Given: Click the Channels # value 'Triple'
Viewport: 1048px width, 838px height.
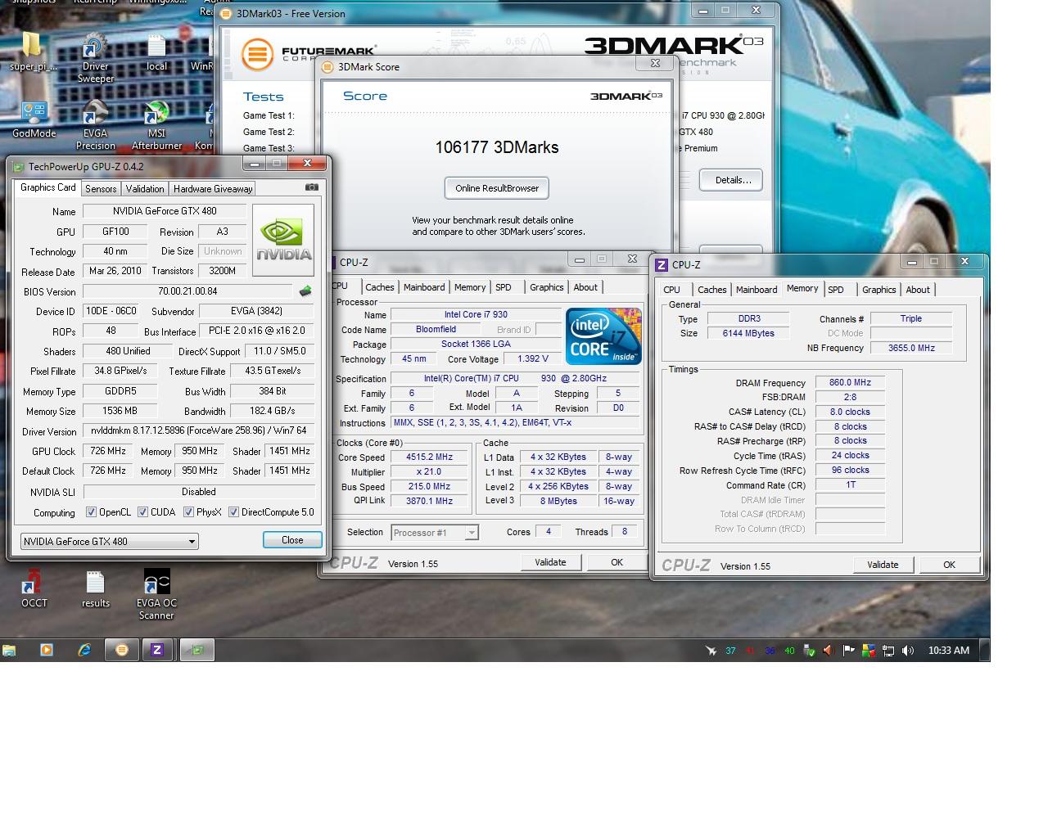Looking at the screenshot, I should (x=911, y=319).
